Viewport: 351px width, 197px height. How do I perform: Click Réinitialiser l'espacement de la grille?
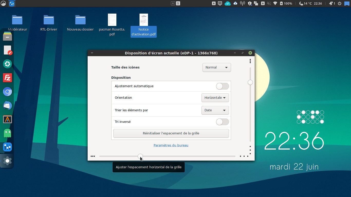[x=171, y=133]
